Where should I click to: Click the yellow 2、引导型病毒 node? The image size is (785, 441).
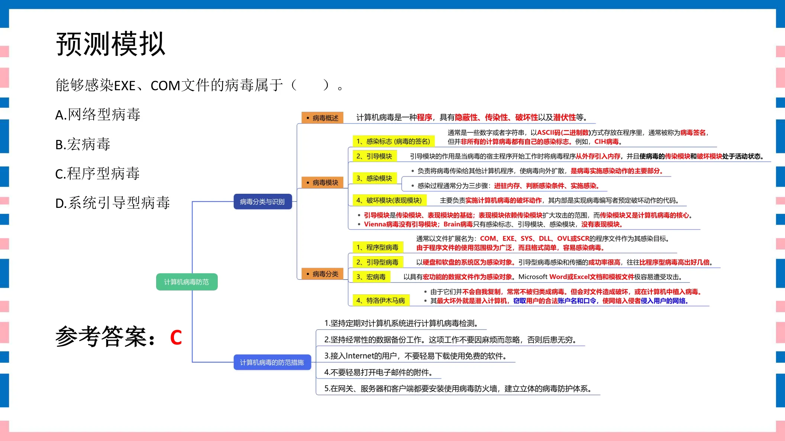378,262
